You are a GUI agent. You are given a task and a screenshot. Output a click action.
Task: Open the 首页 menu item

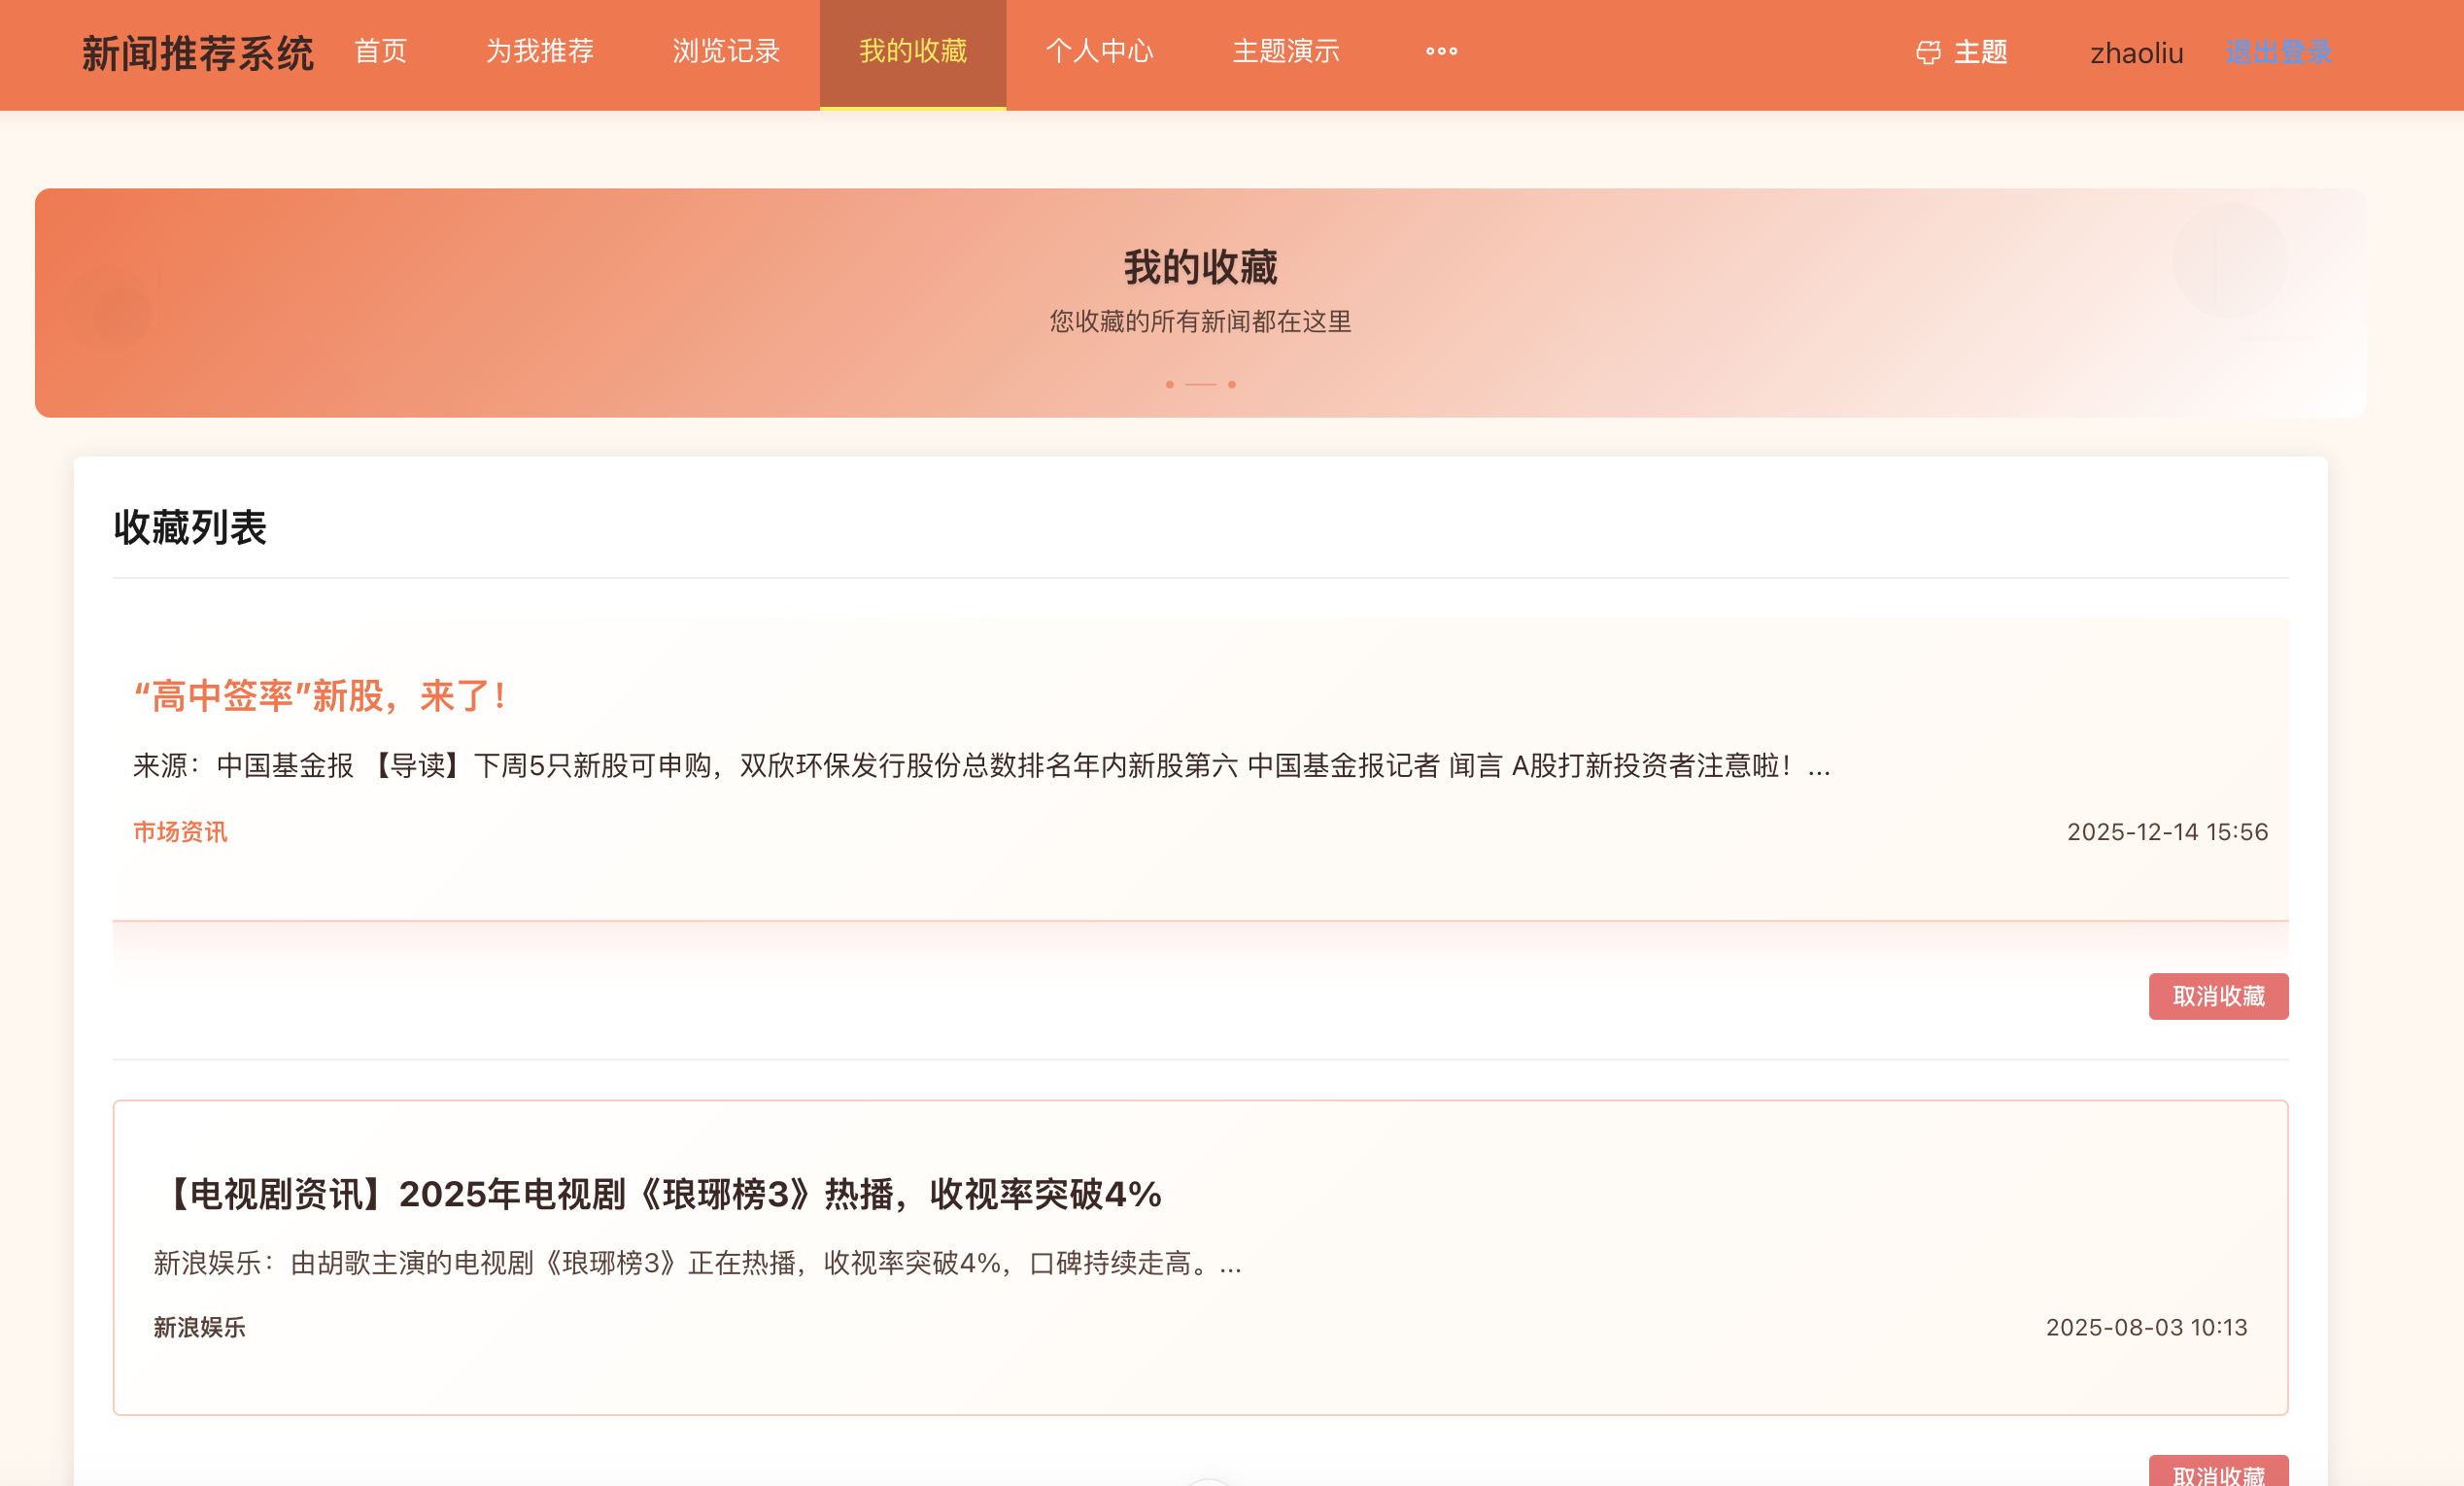(x=381, y=52)
